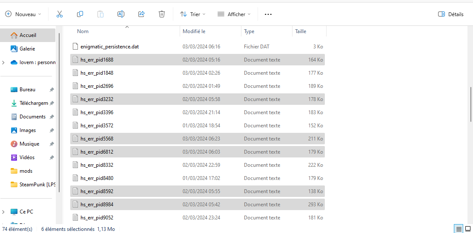Switch to large thumbnails view icon in status bar
Viewport: 473px width, 233px height.
click(x=467, y=229)
